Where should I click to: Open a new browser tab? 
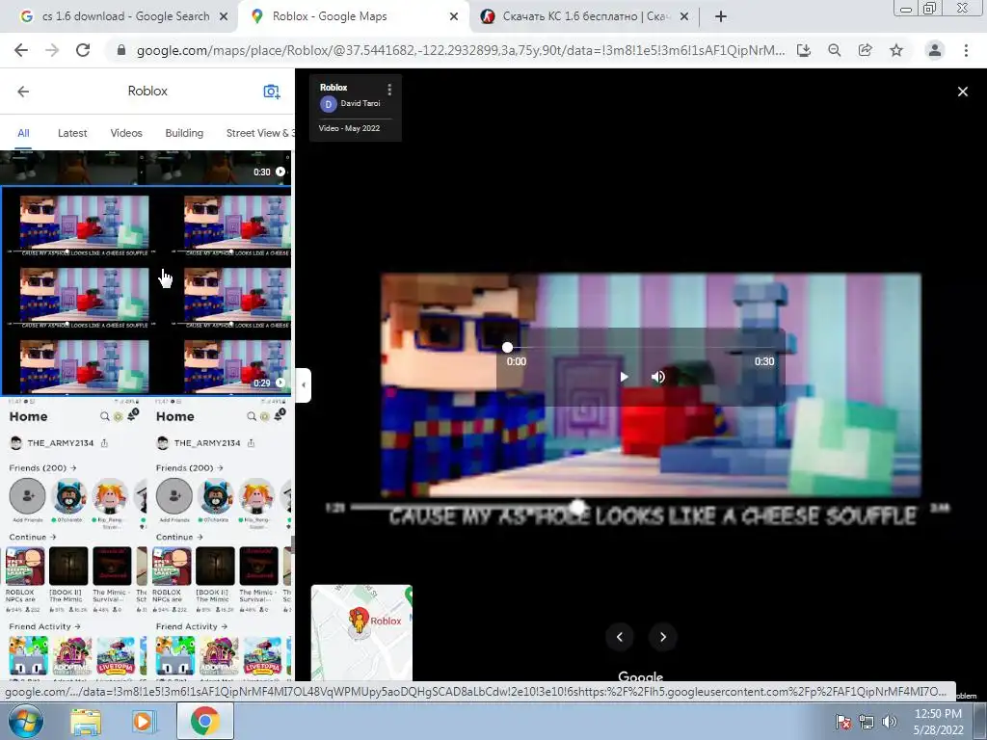[x=721, y=16]
